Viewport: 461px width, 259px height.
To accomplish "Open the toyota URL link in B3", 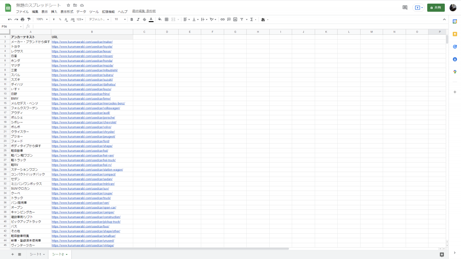I will pos(82,46).
